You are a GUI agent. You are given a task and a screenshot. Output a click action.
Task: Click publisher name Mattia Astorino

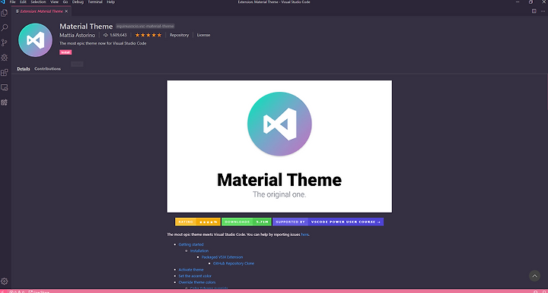(77, 35)
